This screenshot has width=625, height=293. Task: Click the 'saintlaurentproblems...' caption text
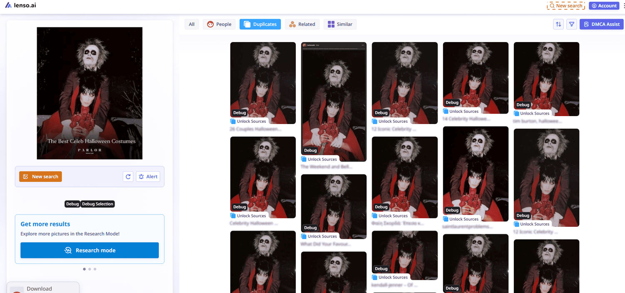click(x=468, y=227)
